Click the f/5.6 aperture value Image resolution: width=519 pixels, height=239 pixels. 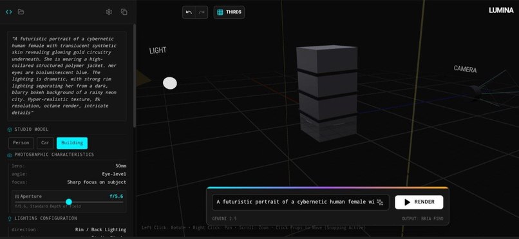[x=117, y=196]
